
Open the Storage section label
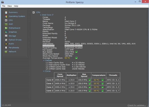[12, 36]
